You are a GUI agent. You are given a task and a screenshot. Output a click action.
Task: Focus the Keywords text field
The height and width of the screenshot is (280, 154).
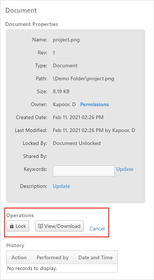(84, 171)
